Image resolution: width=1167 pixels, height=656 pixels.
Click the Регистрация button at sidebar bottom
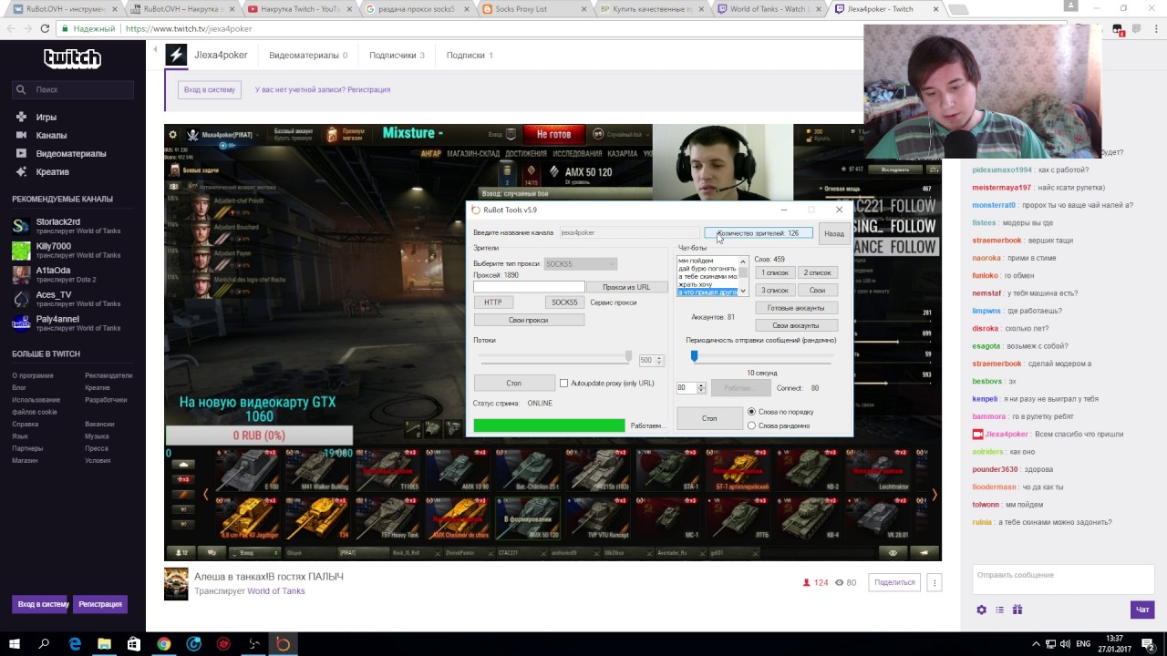pyautogui.click(x=100, y=604)
